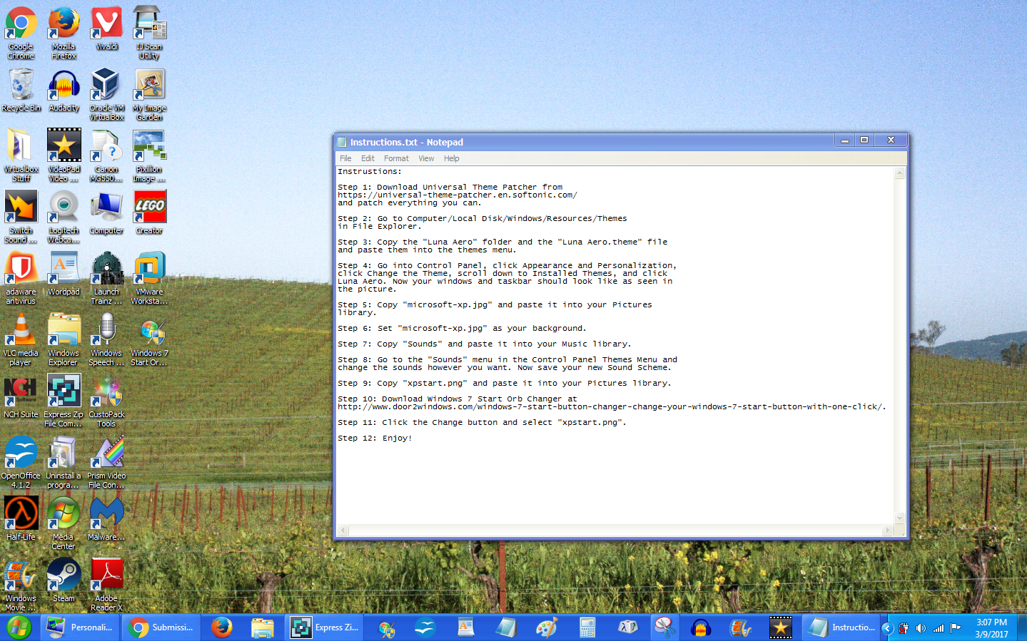1027x641 pixels.
Task: Open the VMware Workstation desktop icon
Action: point(149,278)
